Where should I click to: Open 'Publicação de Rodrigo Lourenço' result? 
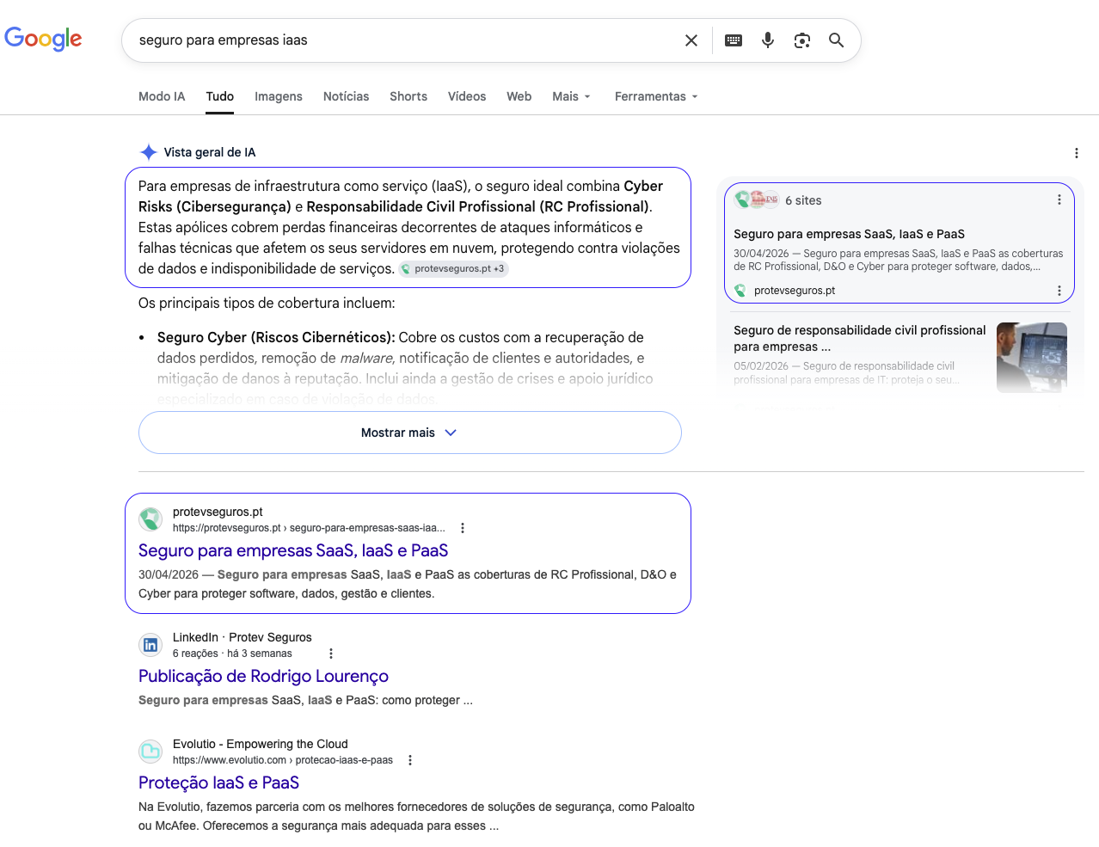[x=263, y=676]
